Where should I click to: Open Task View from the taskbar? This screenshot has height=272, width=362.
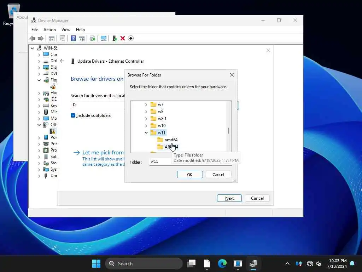tap(191, 263)
